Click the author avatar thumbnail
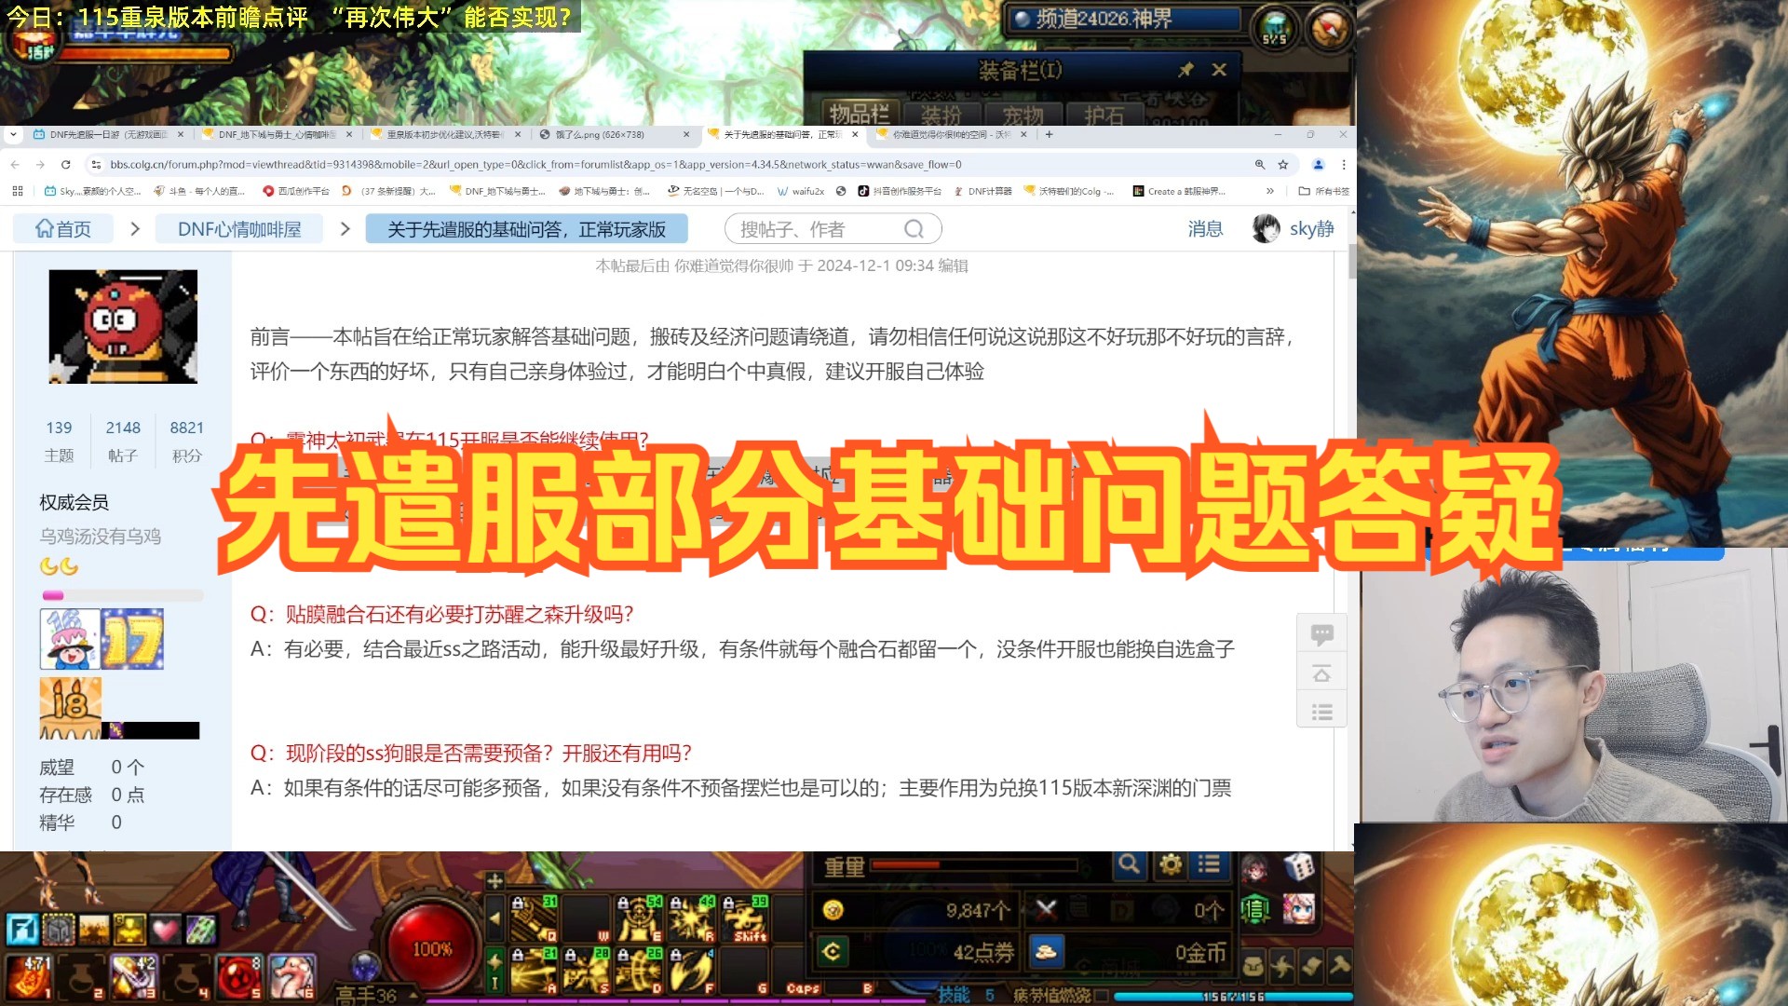The height and width of the screenshot is (1006, 1788). click(x=123, y=327)
